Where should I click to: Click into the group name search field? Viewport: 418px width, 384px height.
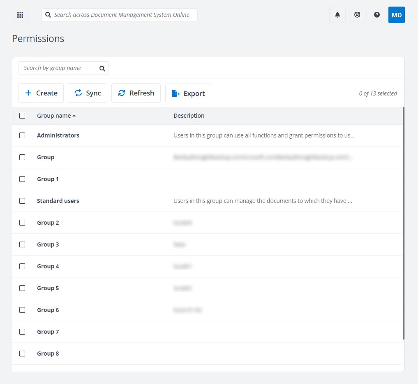(58, 68)
